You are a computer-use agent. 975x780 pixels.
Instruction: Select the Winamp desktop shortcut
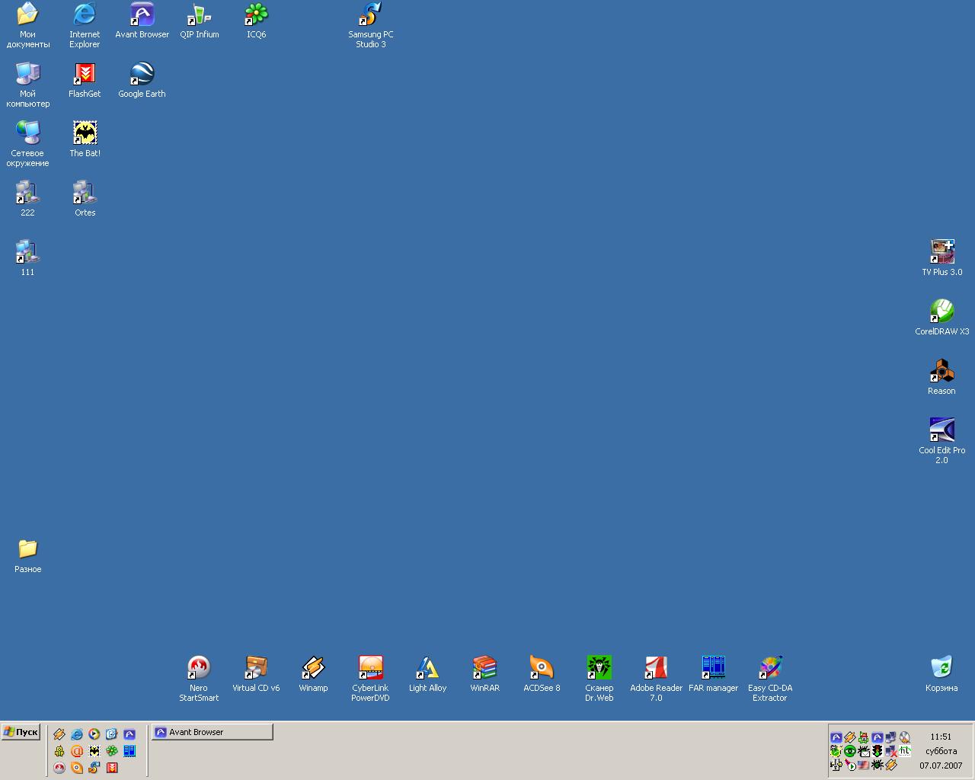(313, 674)
